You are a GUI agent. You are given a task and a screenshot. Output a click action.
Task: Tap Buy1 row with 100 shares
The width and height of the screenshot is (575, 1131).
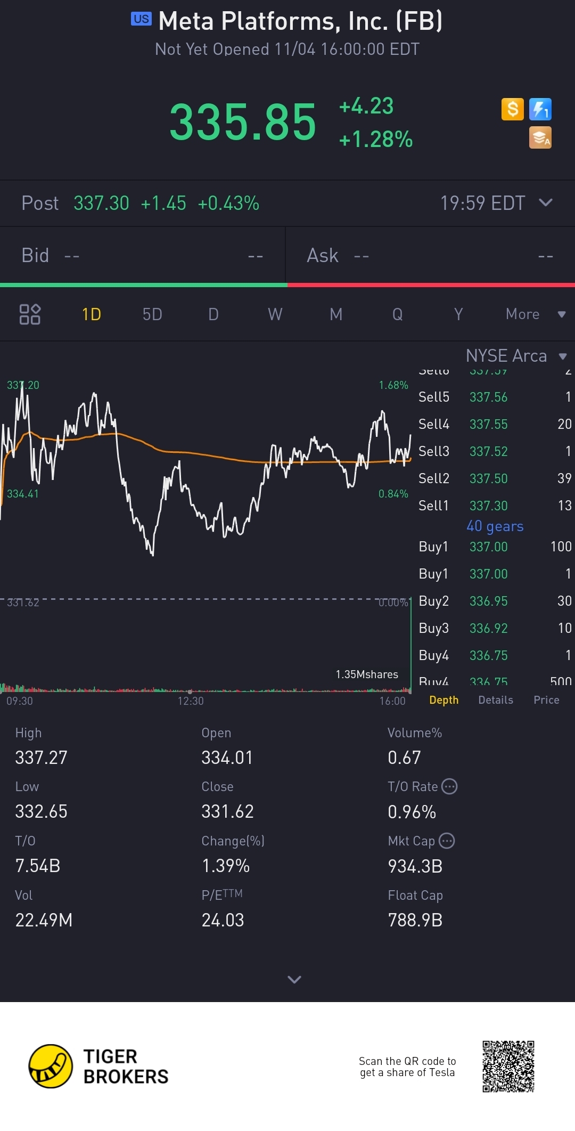coord(495,547)
